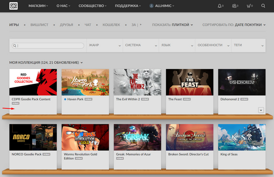The width and height of the screenshot is (274, 177).
Task: Open the Dishonored 2 card options chevron
Action: coord(261,110)
